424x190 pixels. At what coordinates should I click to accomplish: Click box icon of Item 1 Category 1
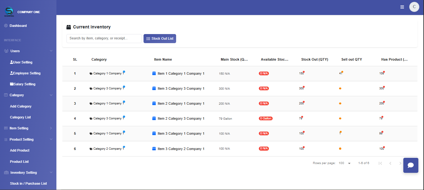point(154,73)
